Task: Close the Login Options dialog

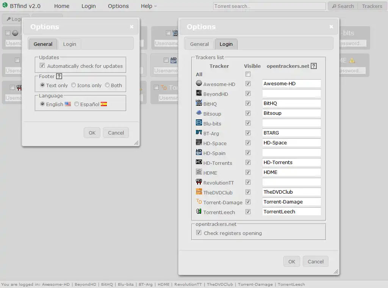Action: (x=331, y=27)
